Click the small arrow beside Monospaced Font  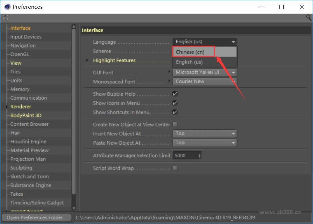pyautogui.click(x=170, y=81)
